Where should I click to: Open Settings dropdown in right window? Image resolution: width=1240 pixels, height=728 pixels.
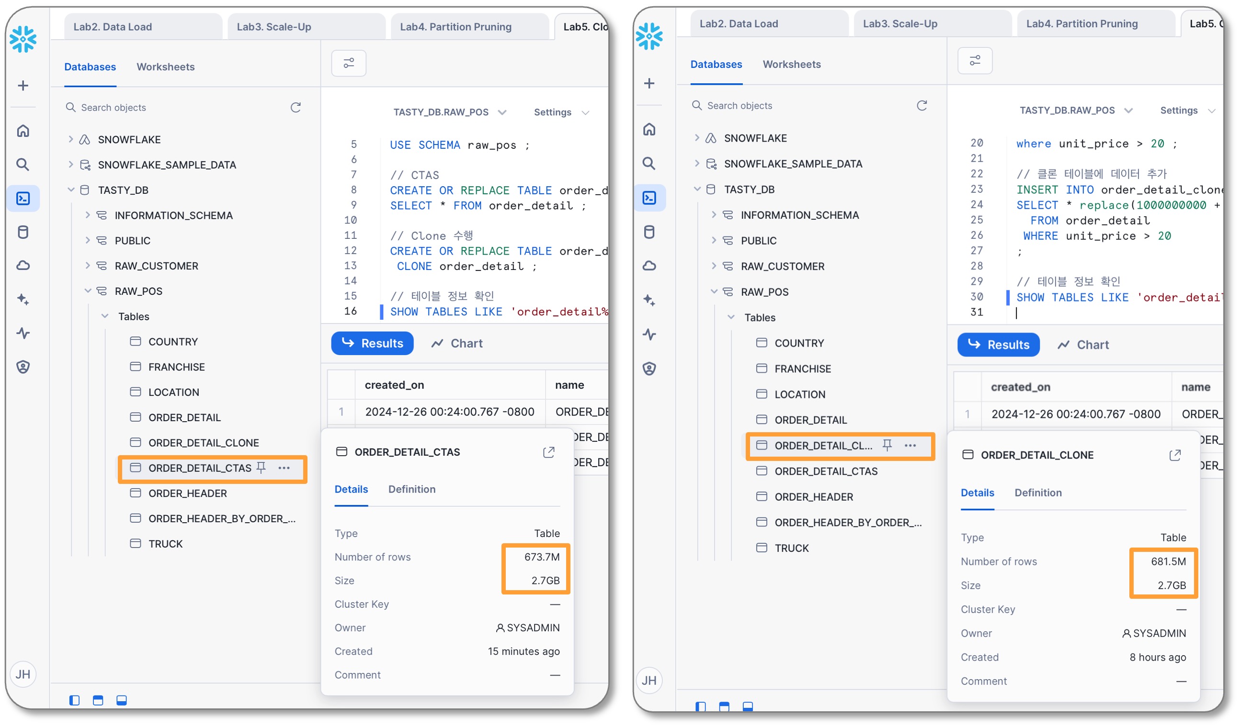click(1188, 110)
